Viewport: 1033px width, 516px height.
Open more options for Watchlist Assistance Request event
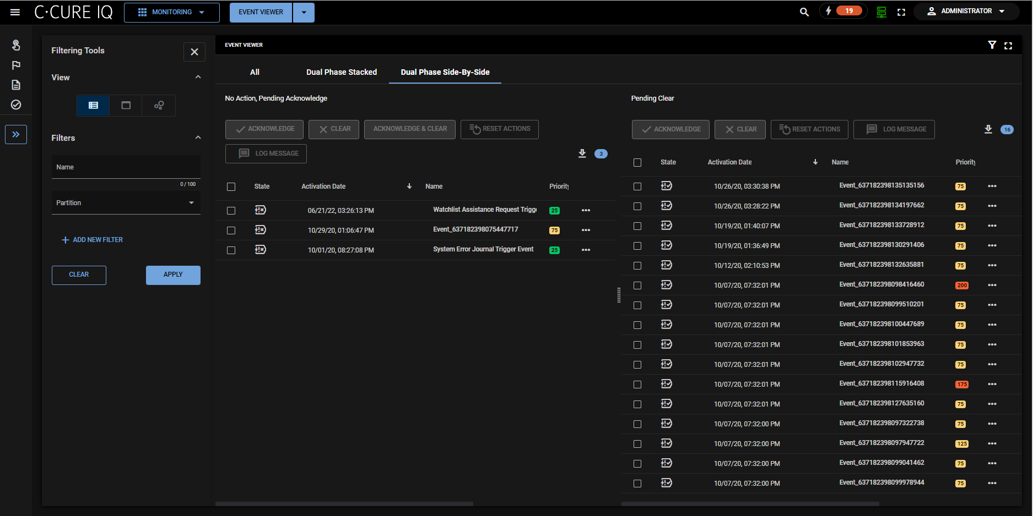point(586,211)
